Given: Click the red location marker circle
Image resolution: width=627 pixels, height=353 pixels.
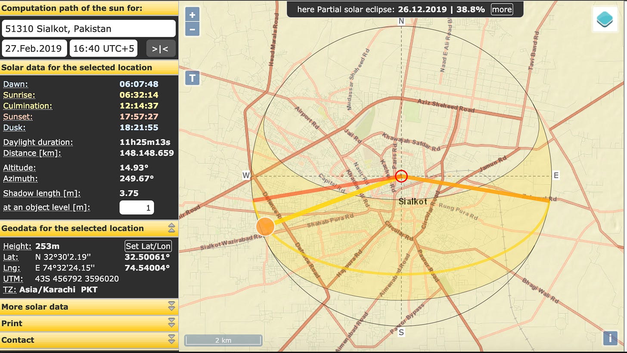Looking at the screenshot, I should 401,176.
